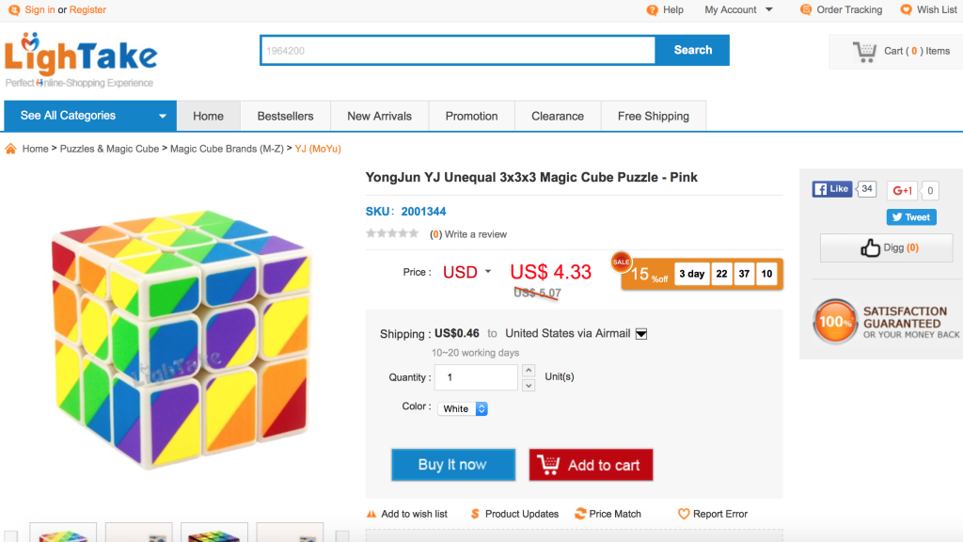This screenshot has width=963, height=542.
Task: Click the Order Tracking icon
Action: [806, 10]
